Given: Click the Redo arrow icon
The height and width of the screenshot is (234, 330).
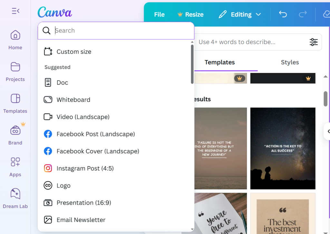Looking at the screenshot, I should point(303,14).
